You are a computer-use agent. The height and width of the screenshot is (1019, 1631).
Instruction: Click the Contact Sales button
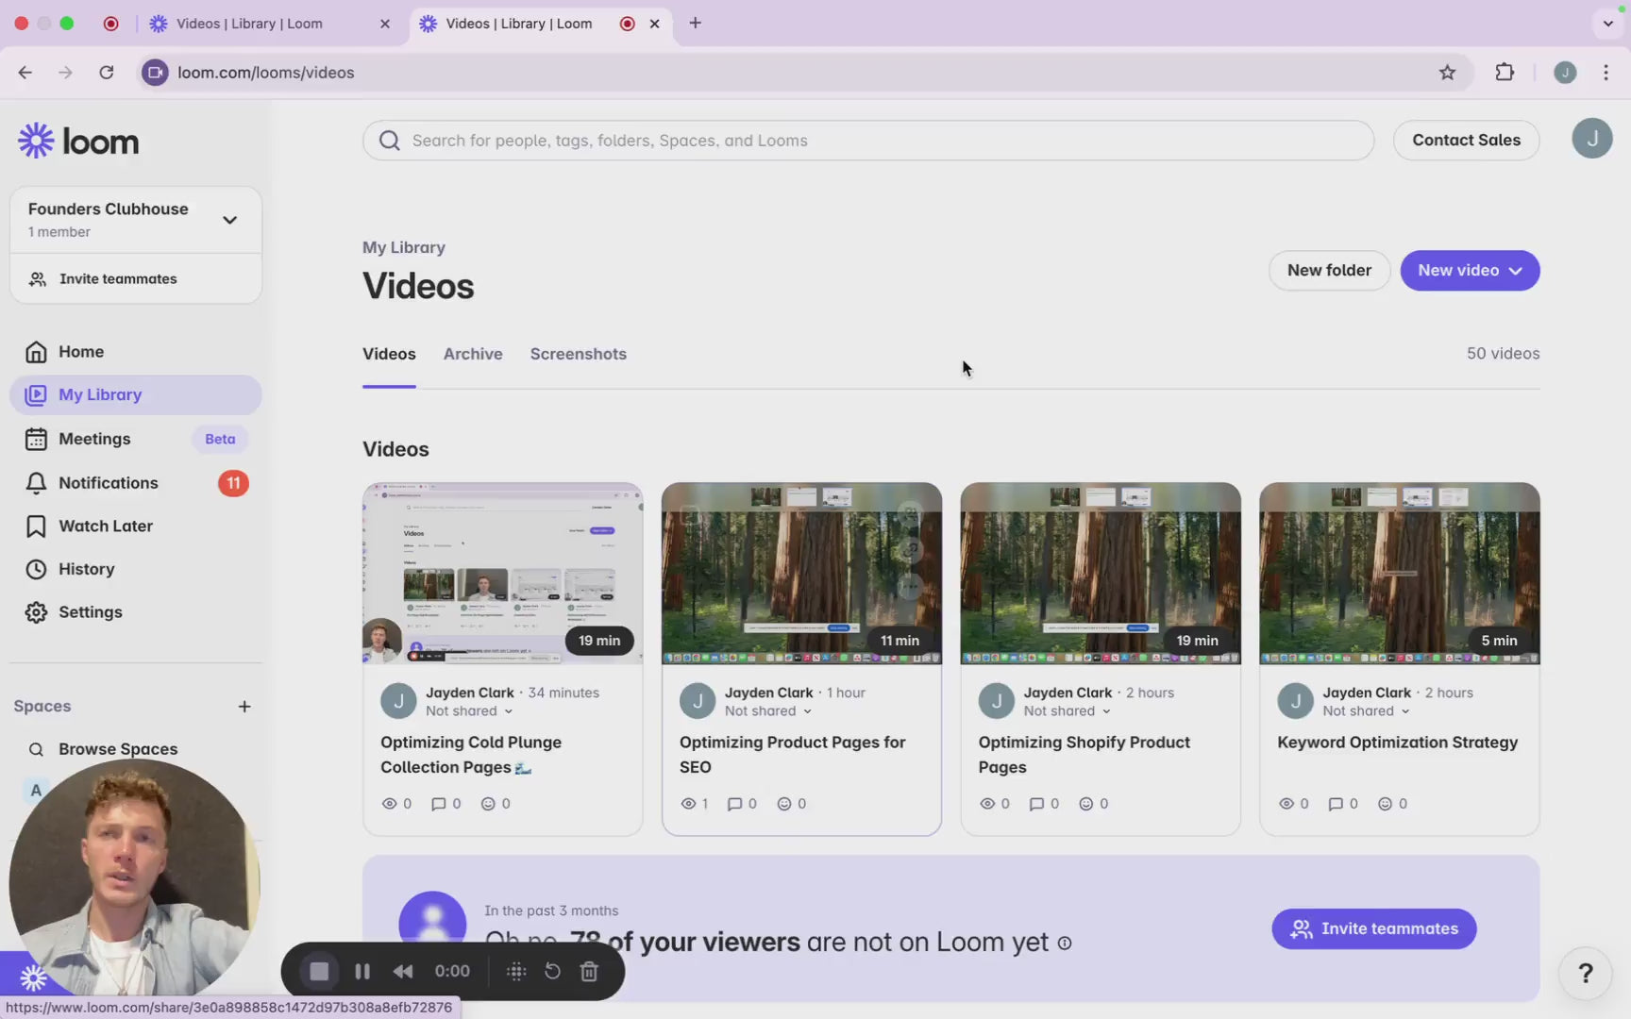tap(1465, 141)
